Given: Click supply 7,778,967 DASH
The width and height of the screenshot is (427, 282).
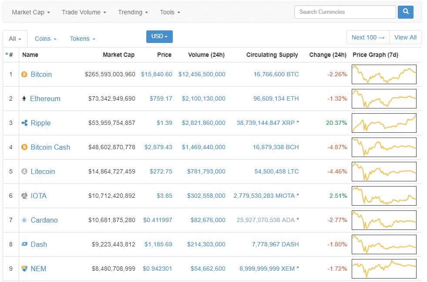Looking at the screenshot, I should pyautogui.click(x=276, y=244).
